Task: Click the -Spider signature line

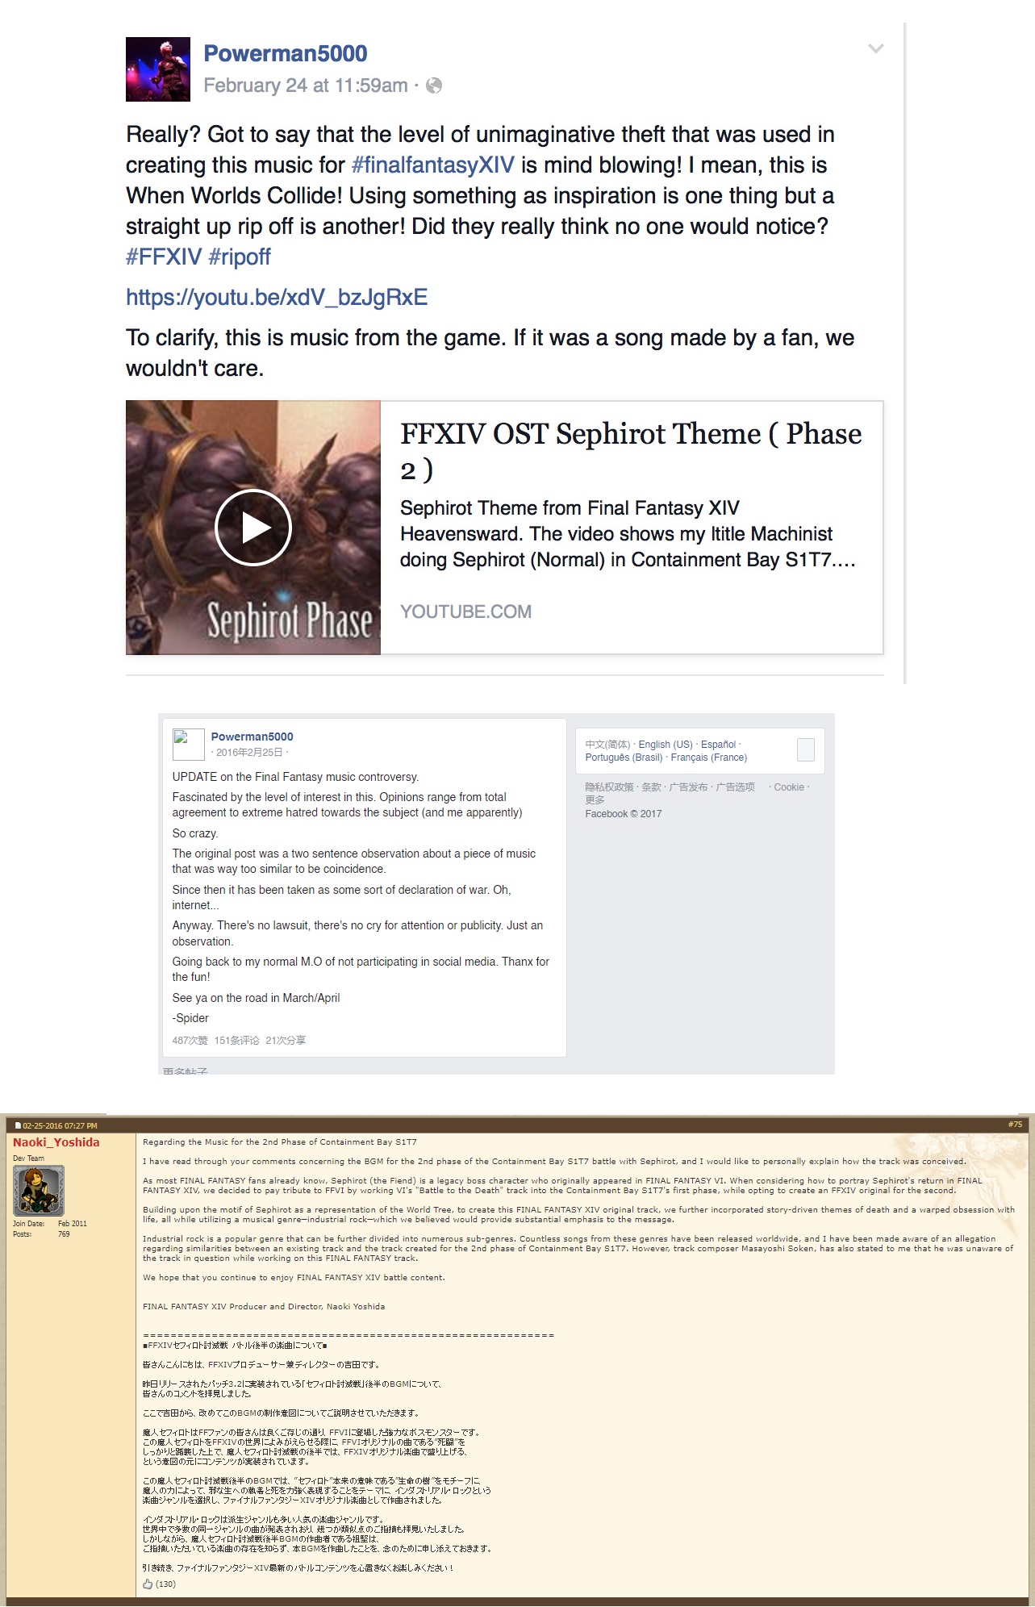Action: coord(190,1018)
